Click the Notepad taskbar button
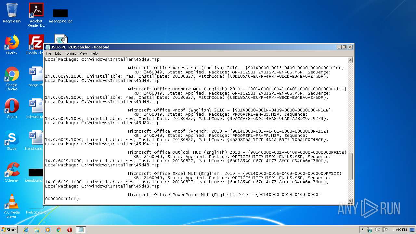 tap(81, 230)
